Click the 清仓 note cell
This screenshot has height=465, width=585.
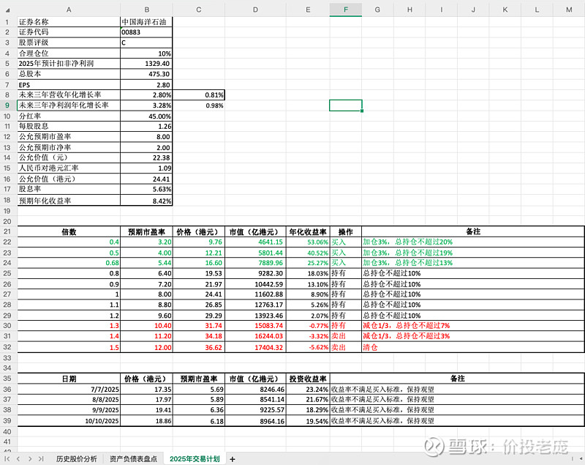pos(472,347)
